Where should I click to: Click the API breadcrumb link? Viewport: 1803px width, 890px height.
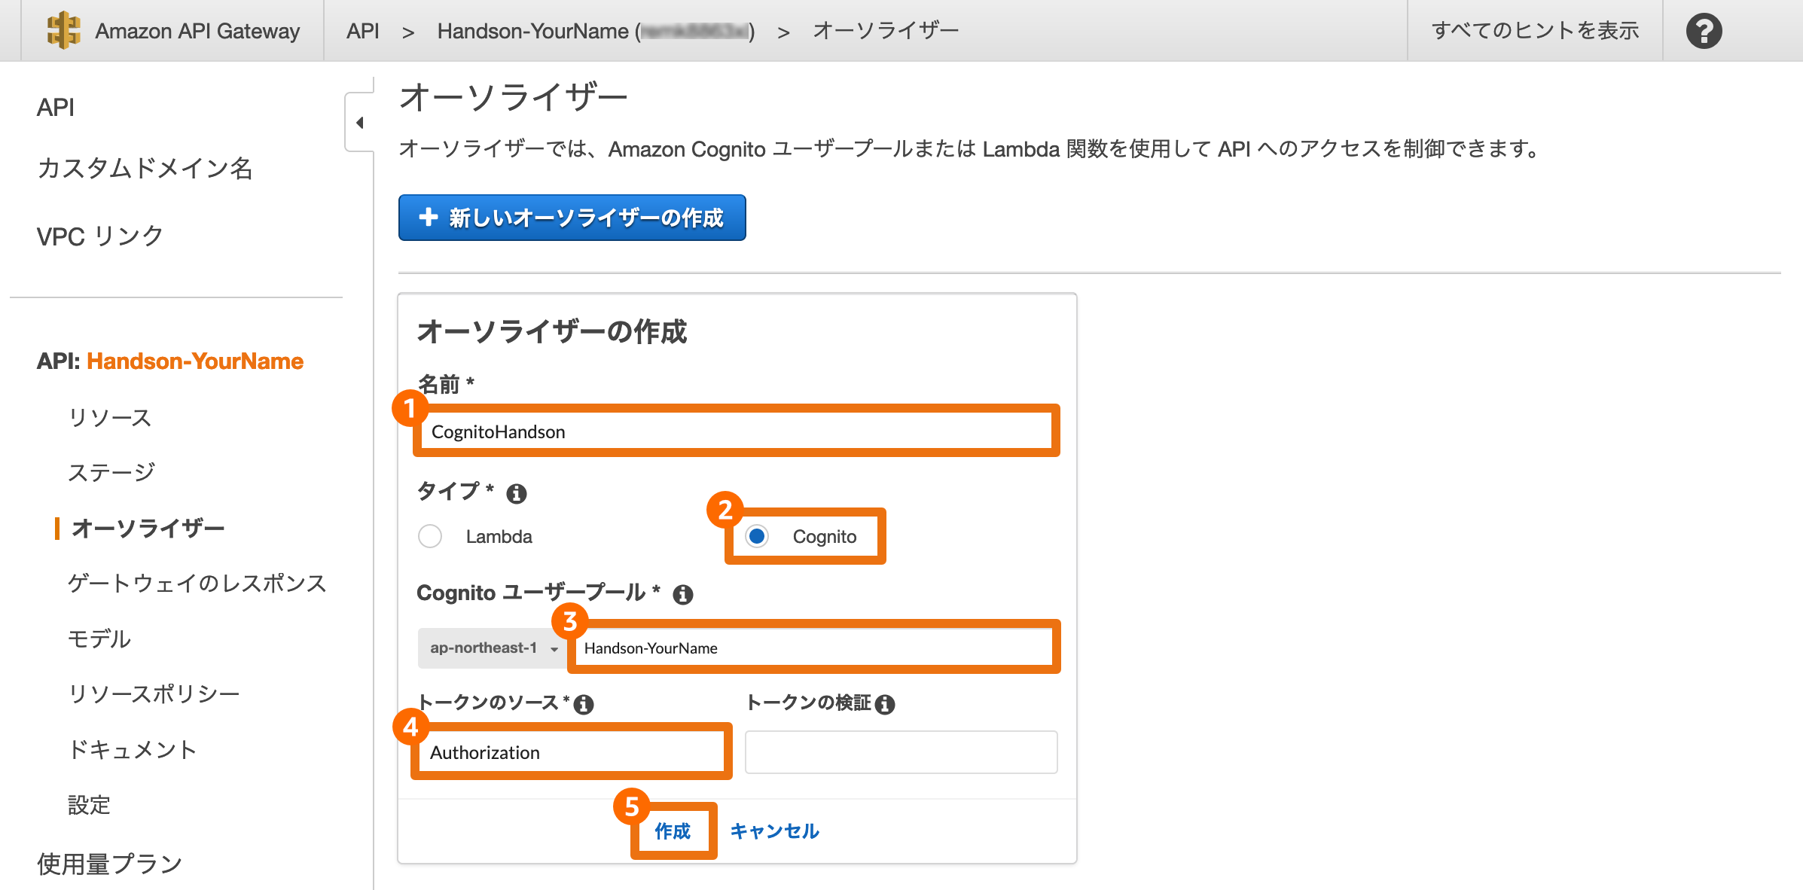coord(363,31)
